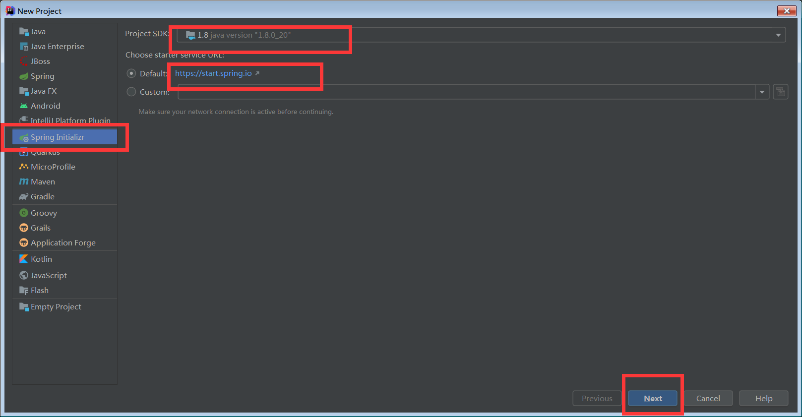
Task: Click the Flash folder icon
Action: [24, 291]
